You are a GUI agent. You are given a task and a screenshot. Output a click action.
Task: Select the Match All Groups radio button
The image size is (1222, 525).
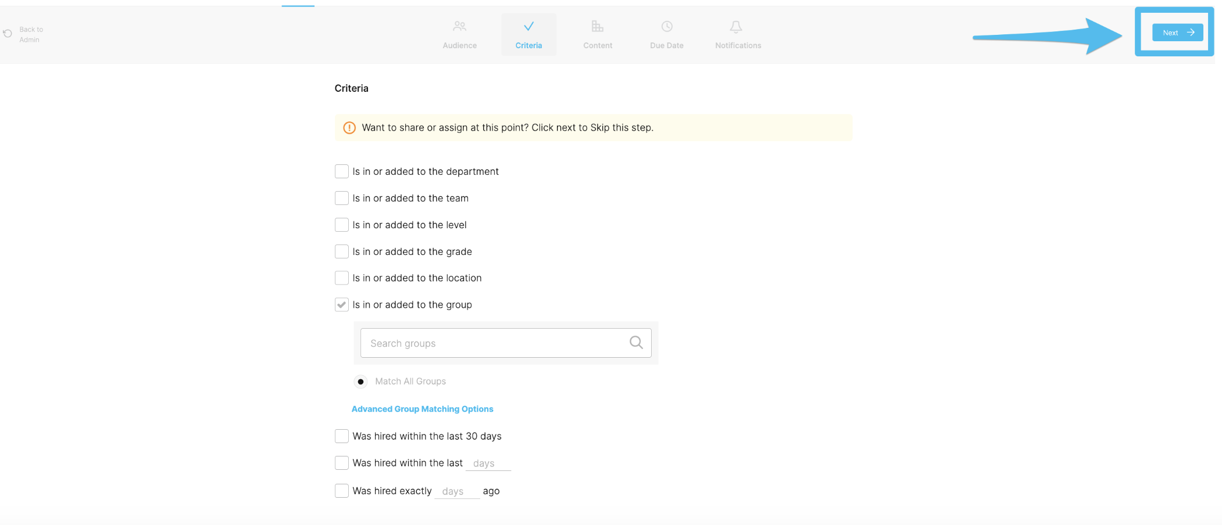[360, 382]
